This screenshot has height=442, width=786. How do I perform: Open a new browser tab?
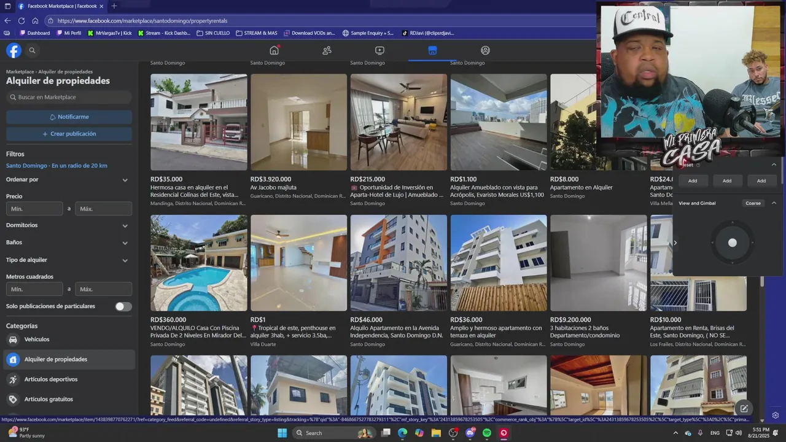(x=114, y=6)
